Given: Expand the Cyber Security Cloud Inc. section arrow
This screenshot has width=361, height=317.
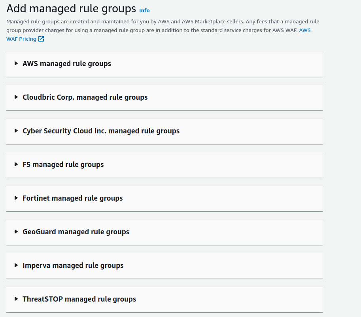Looking at the screenshot, I should click(16, 131).
